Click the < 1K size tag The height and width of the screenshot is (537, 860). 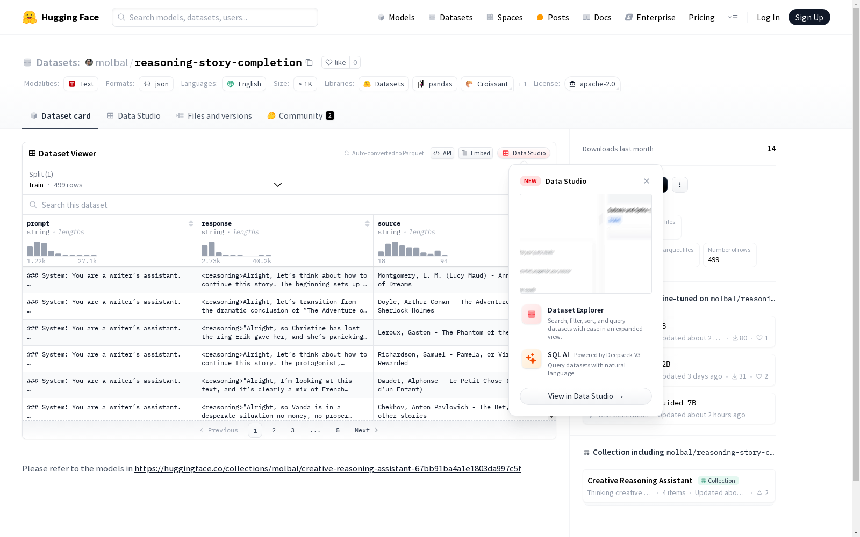tap(305, 84)
